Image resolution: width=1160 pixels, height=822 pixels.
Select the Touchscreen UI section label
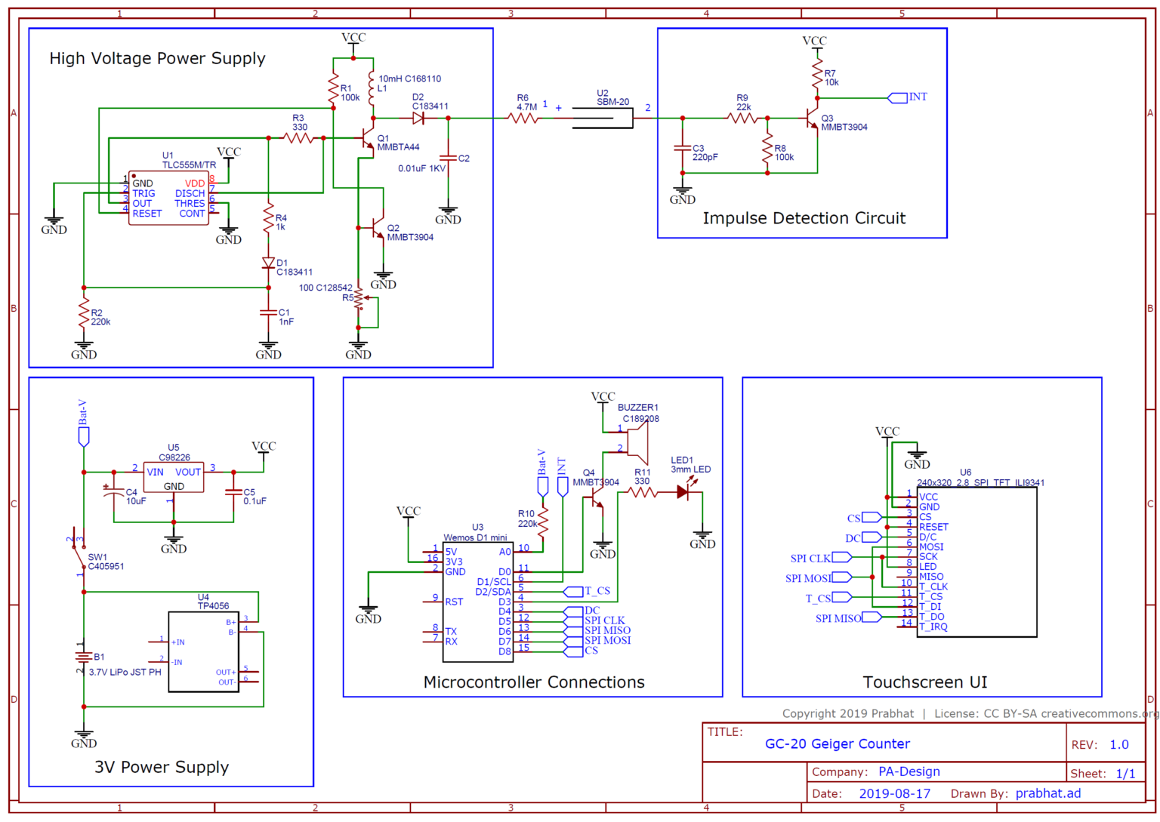point(926,682)
